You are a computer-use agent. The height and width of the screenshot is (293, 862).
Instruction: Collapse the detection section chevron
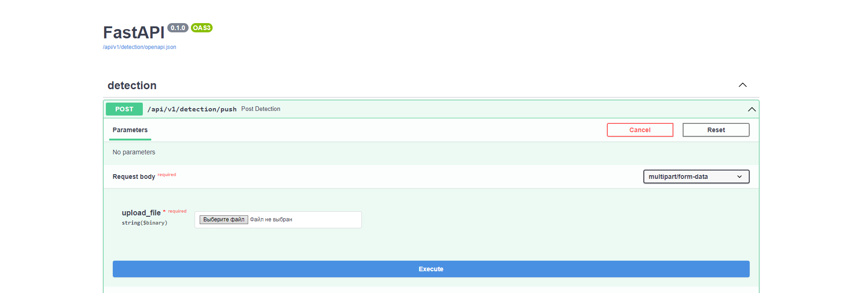[742, 85]
